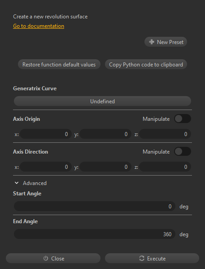Screen dimensions: 205x269
Task: Click the Axis Origin x input field
Action: tap(46, 134)
